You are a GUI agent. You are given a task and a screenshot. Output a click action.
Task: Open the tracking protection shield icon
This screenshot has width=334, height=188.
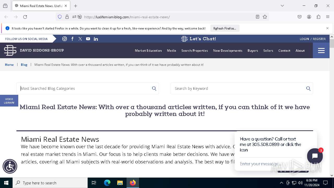pyautogui.click(x=60, y=17)
